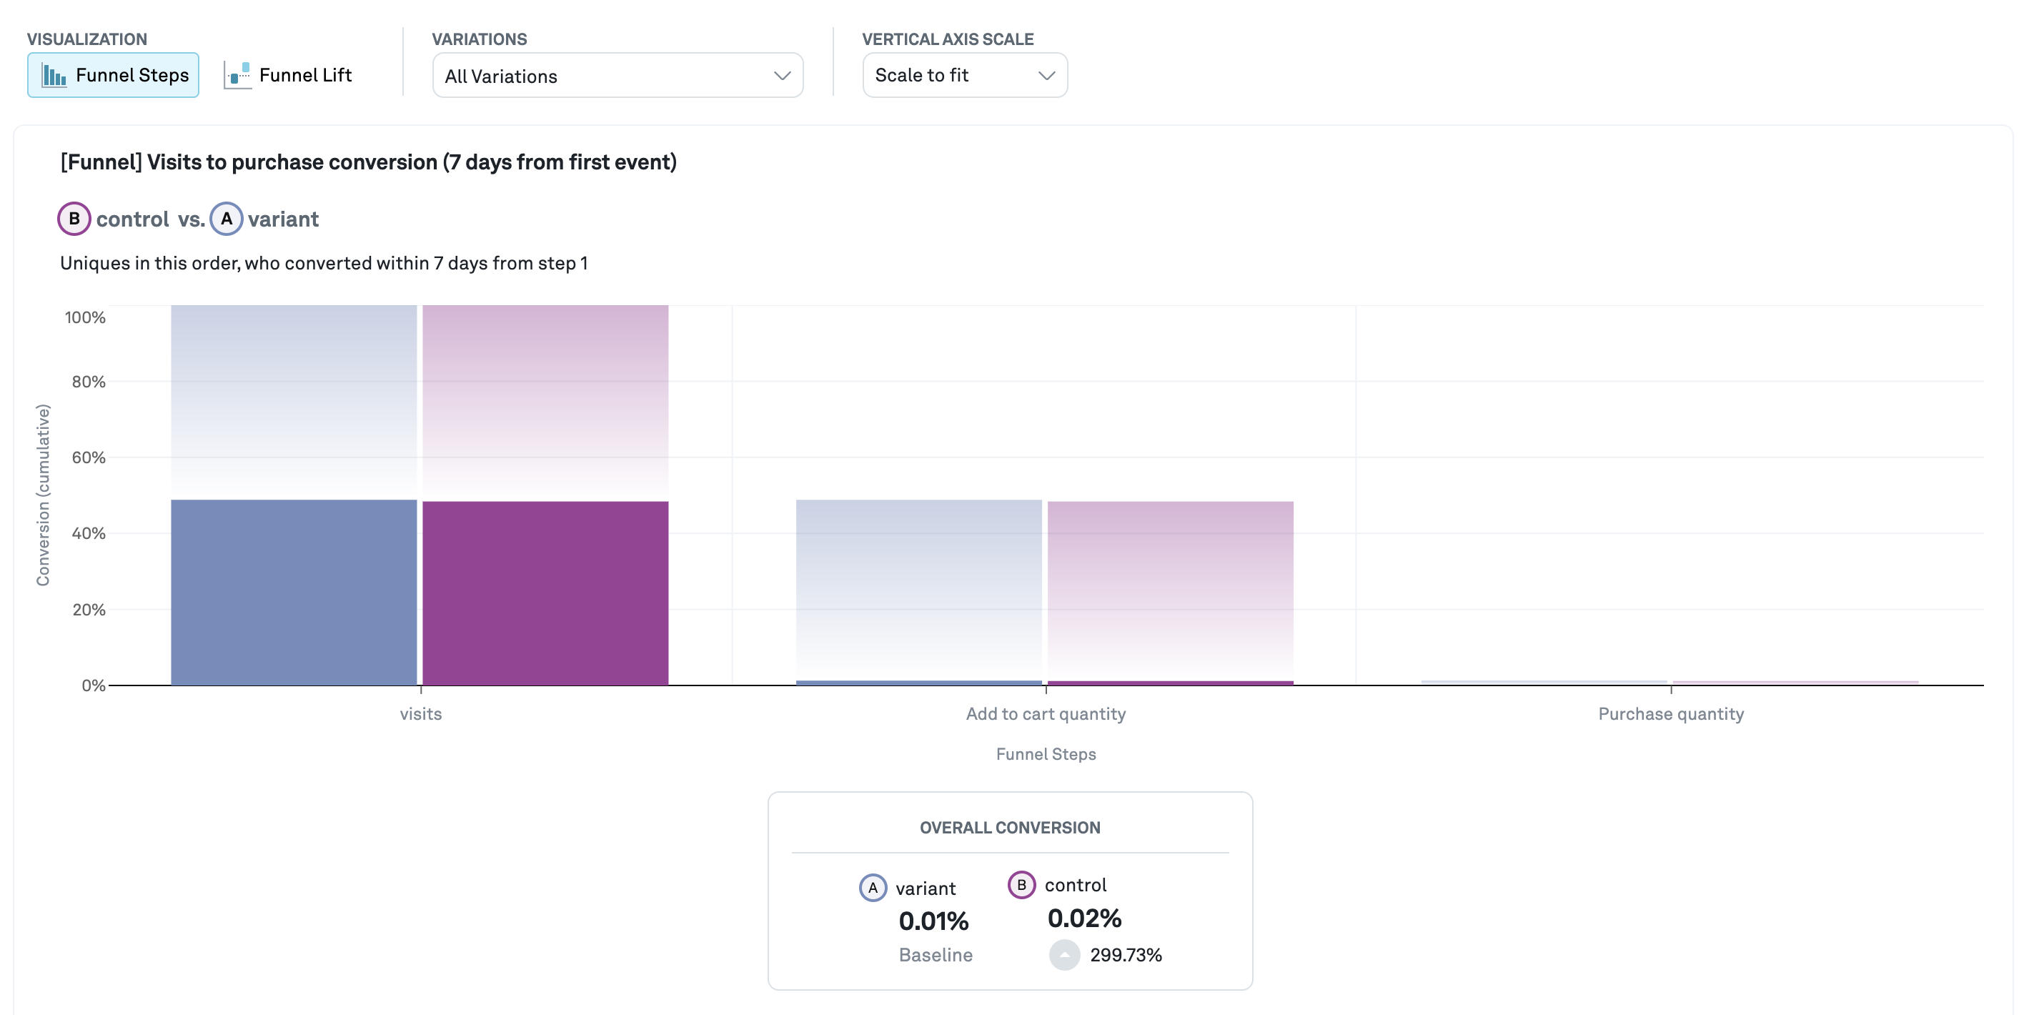
Task: Open the All Variations dropdown
Action: pyautogui.click(x=617, y=76)
